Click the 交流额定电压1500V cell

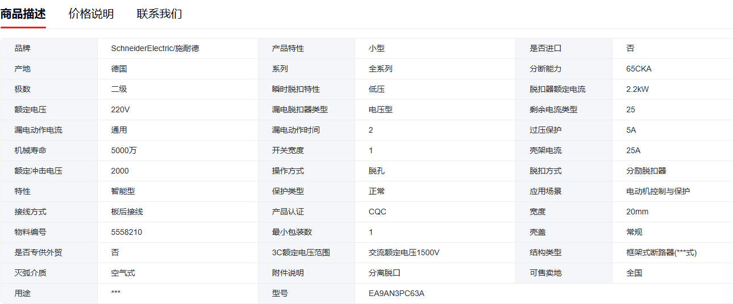pos(404,253)
